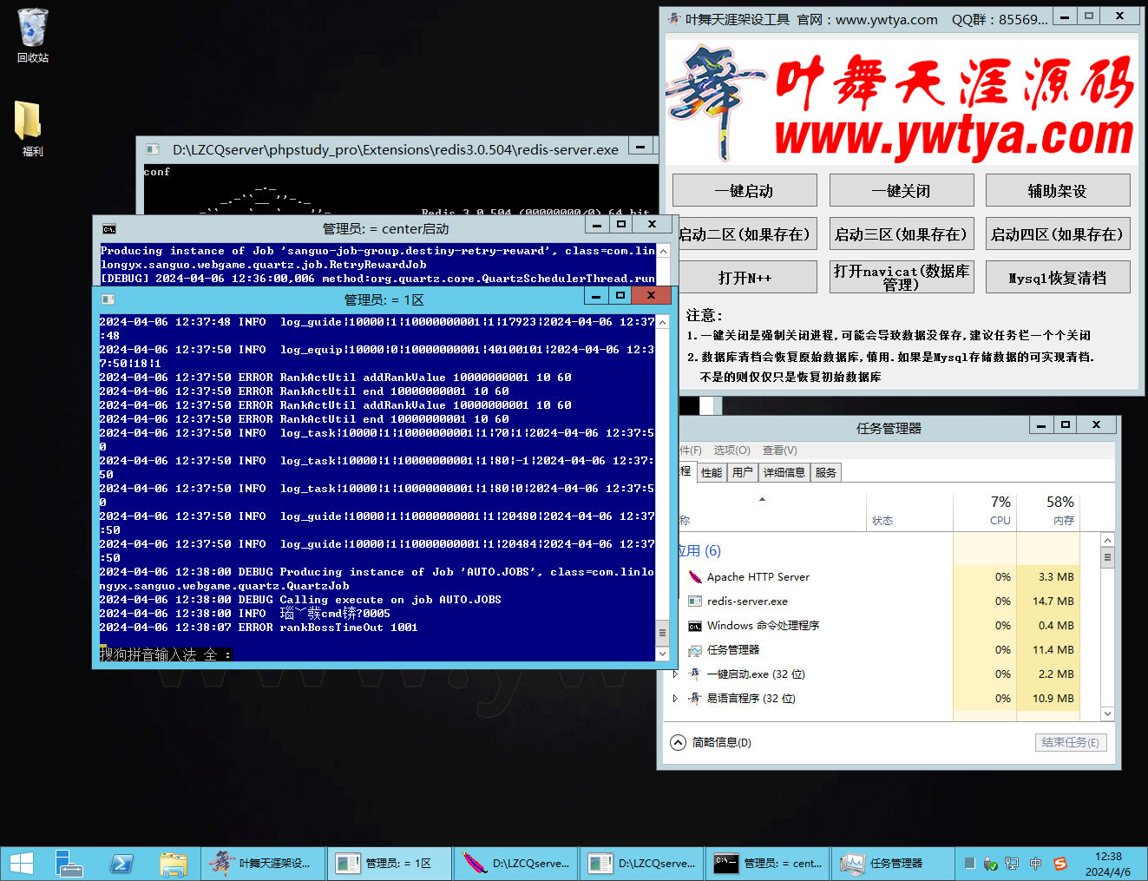
Task: Switch to the 用户 tab
Action: point(743,472)
